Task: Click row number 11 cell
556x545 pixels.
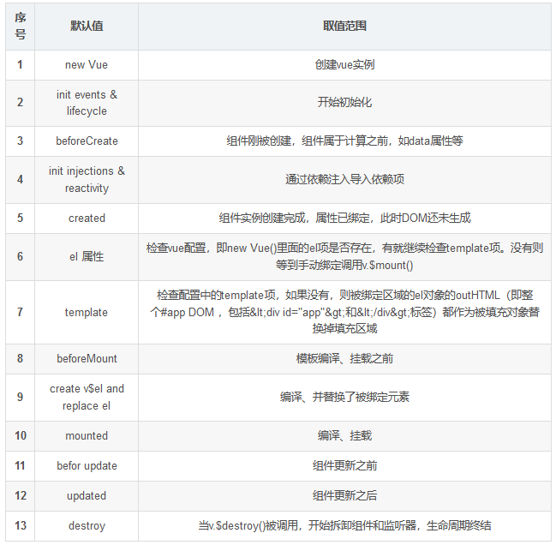Action: pyautogui.click(x=21, y=466)
